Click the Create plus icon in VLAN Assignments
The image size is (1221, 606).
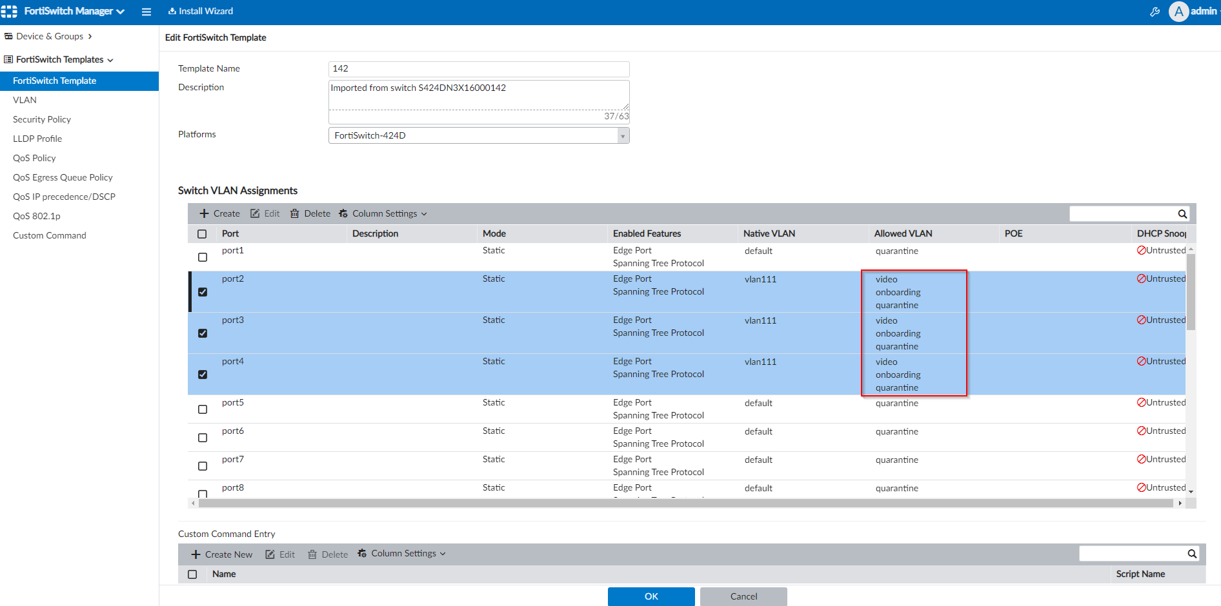204,213
